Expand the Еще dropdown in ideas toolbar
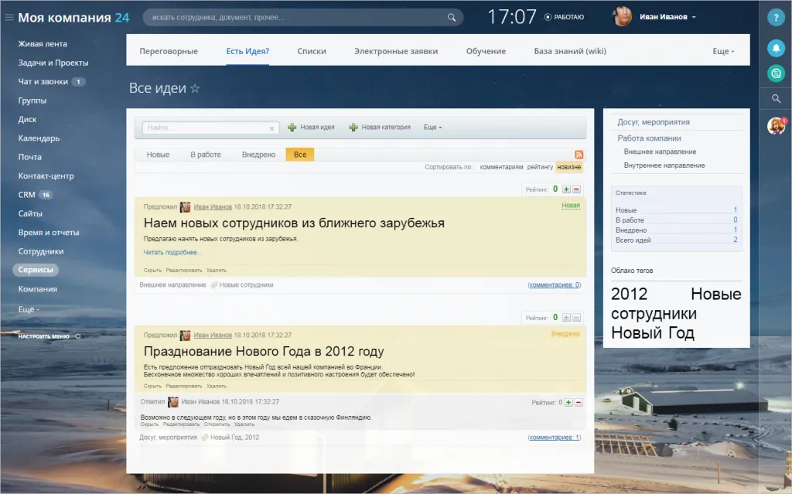Viewport: 792px width, 494px height. pos(432,128)
